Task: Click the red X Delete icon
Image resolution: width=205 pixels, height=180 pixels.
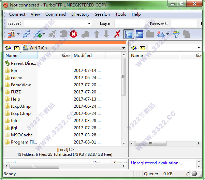Action: coord(117,34)
